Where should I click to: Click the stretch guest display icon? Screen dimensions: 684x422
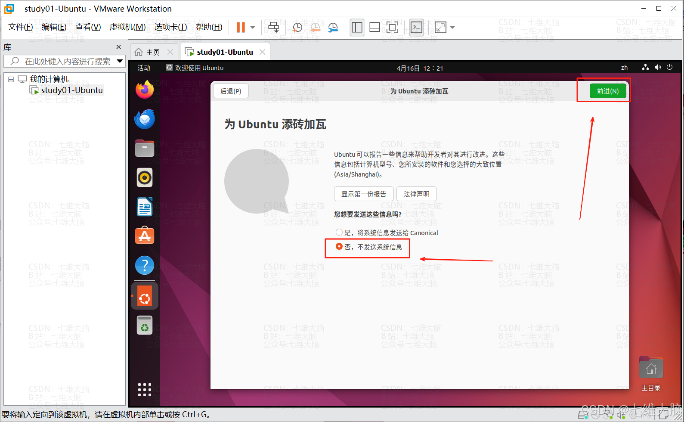(x=441, y=28)
